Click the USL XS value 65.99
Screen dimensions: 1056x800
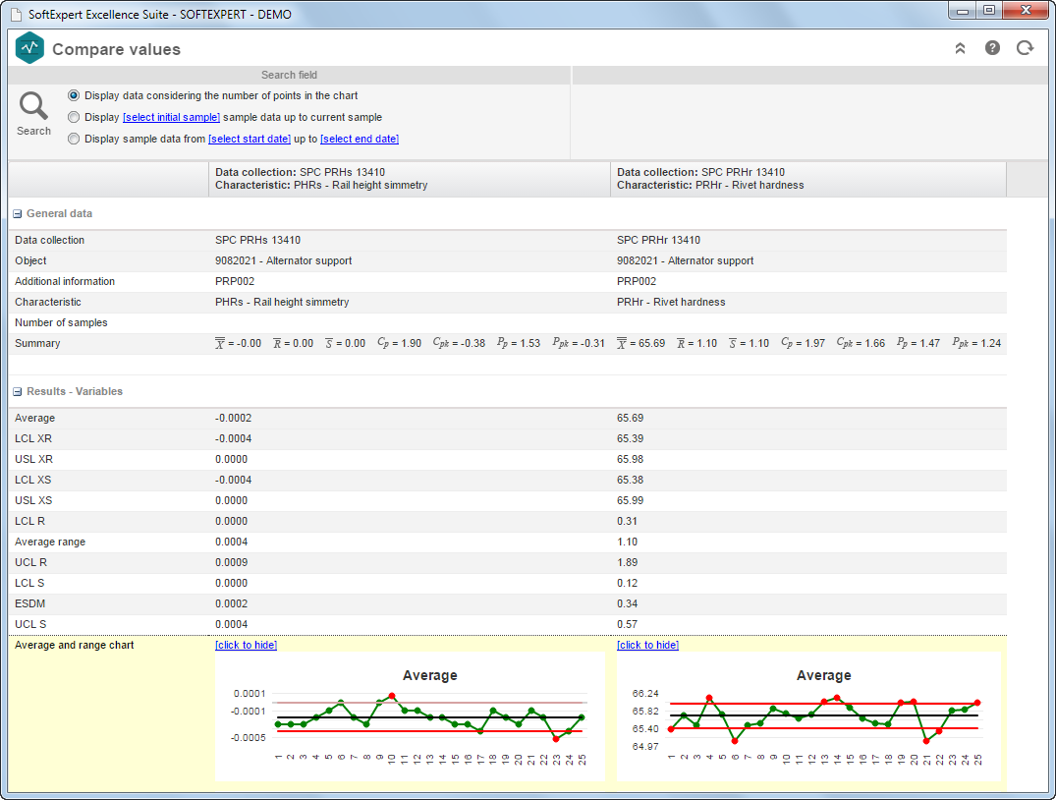pos(631,500)
